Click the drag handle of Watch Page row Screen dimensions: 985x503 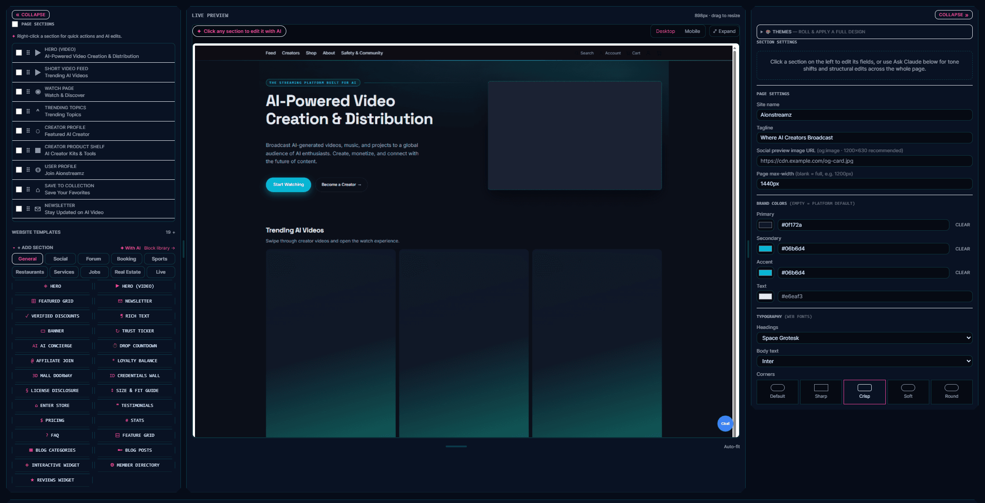[28, 92]
